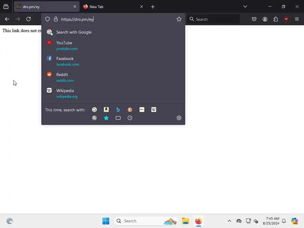Image resolution: width=304 pixels, height=228 pixels.
Task: Open Save to Pocket button
Action: point(254,19)
